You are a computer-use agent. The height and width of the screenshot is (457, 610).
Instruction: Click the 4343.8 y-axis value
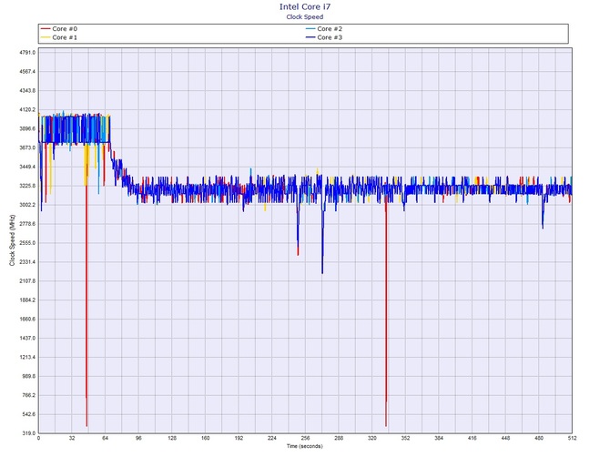point(27,91)
